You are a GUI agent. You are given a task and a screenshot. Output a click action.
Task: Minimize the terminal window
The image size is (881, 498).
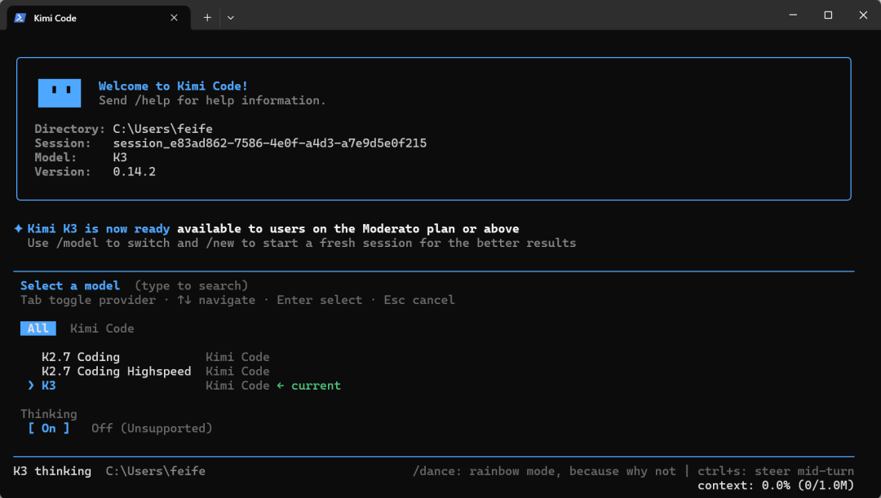click(793, 15)
